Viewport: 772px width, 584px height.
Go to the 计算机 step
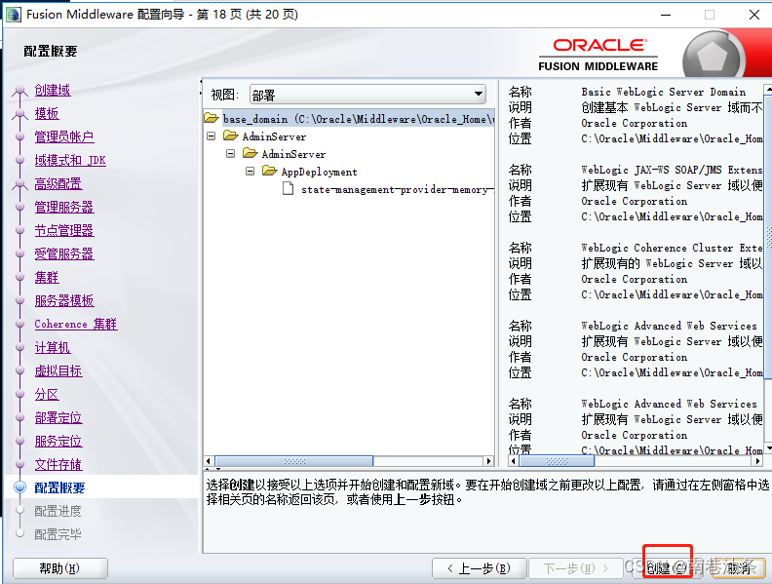coord(53,348)
